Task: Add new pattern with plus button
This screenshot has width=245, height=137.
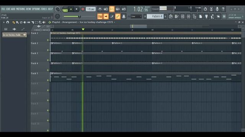Action: point(165,16)
